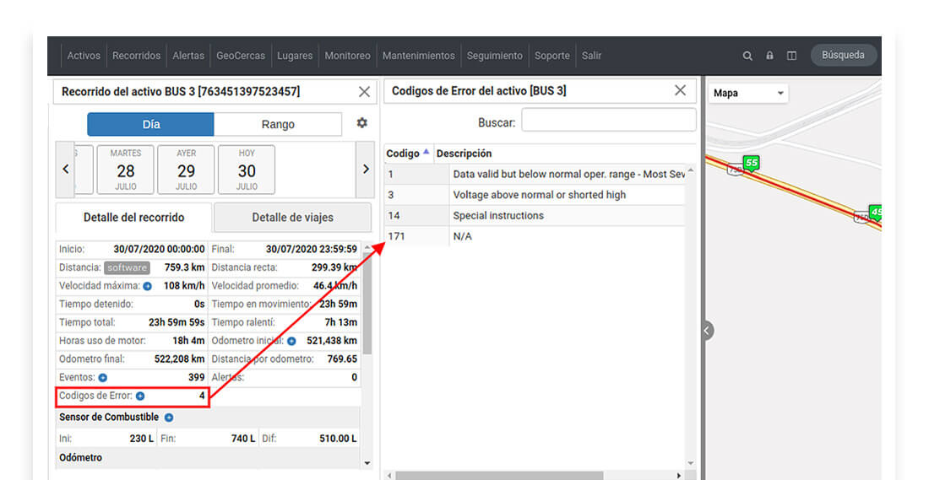Toggle the split layout icon in top bar
929x480 pixels.
[791, 55]
